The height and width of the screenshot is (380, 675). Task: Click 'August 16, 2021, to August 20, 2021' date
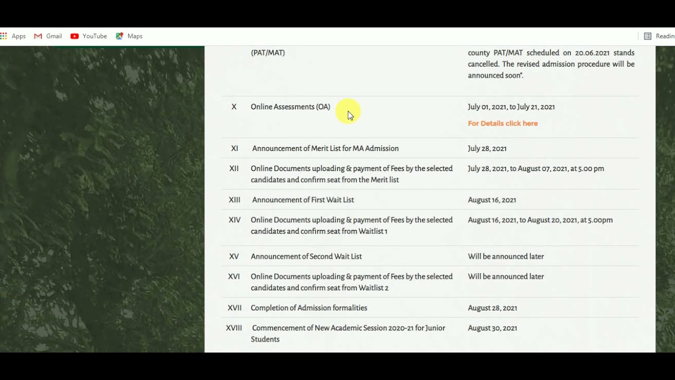click(x=540, y=220)
